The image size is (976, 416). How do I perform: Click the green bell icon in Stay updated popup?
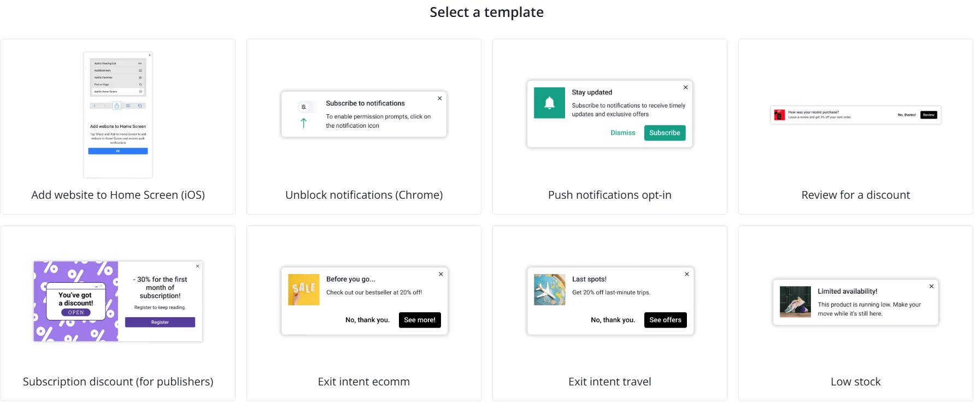549,103
